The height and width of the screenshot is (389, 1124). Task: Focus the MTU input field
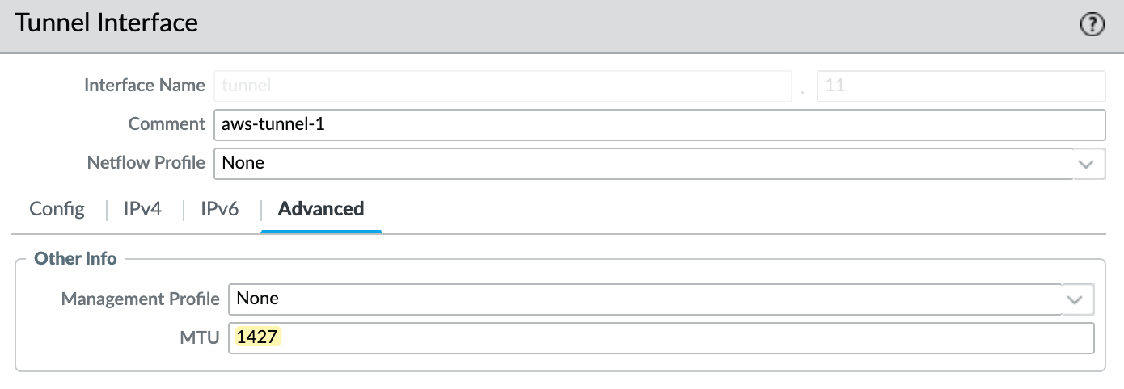click(661, 338)
